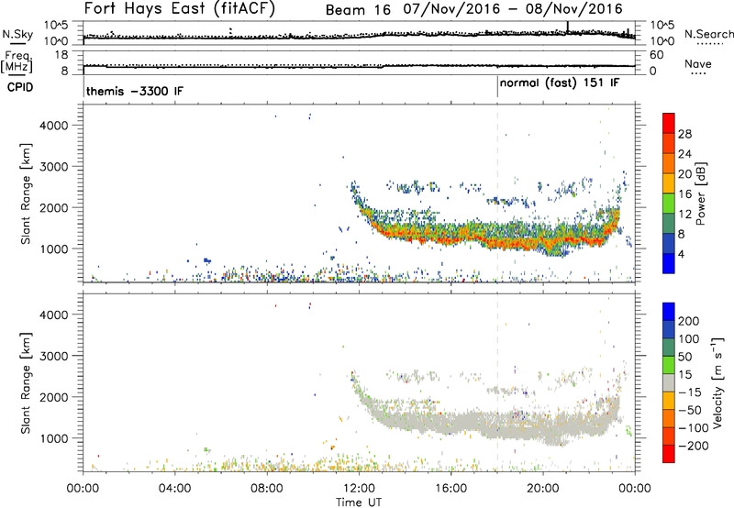Click the 24 label on the power colorbar
Image resolution: width=734 pixels, height=508 pixels.
[684, 154]
